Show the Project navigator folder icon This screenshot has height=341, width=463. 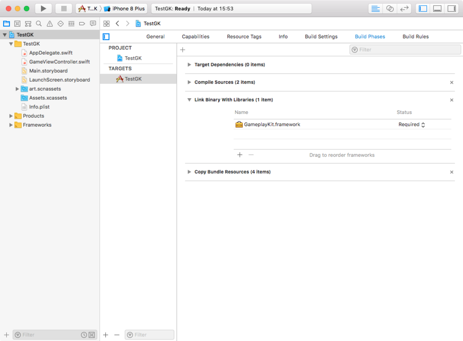[x=6, y=24]
